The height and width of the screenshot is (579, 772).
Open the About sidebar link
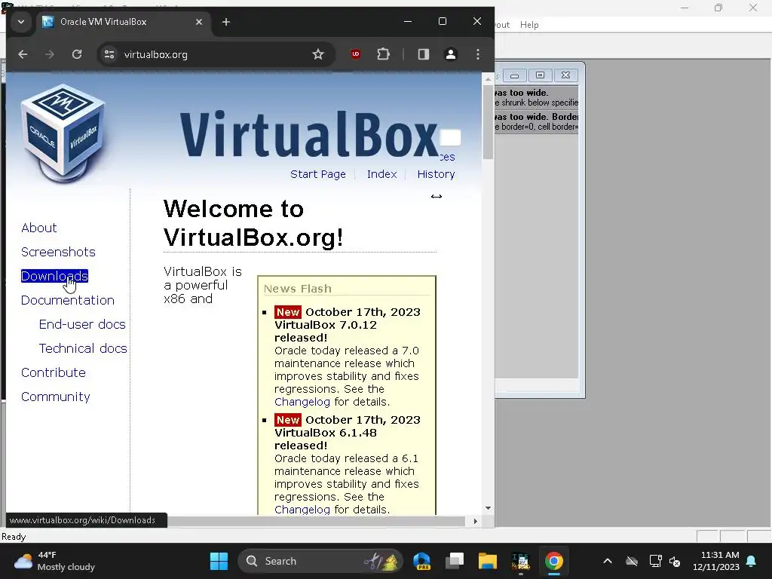[x=39, y=228]
